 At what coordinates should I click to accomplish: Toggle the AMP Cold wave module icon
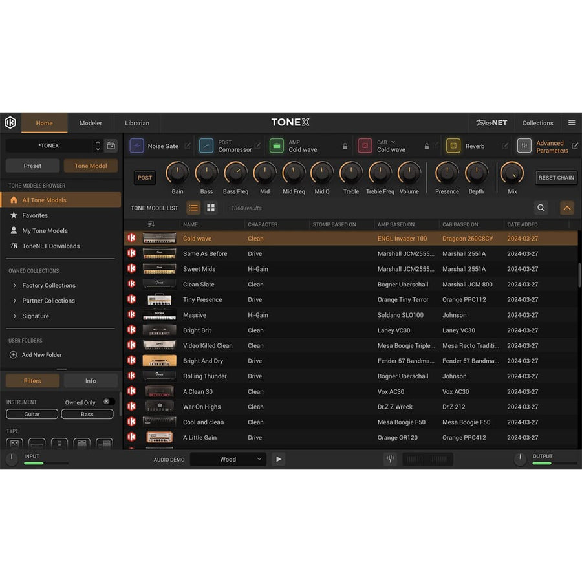[277, 146]
